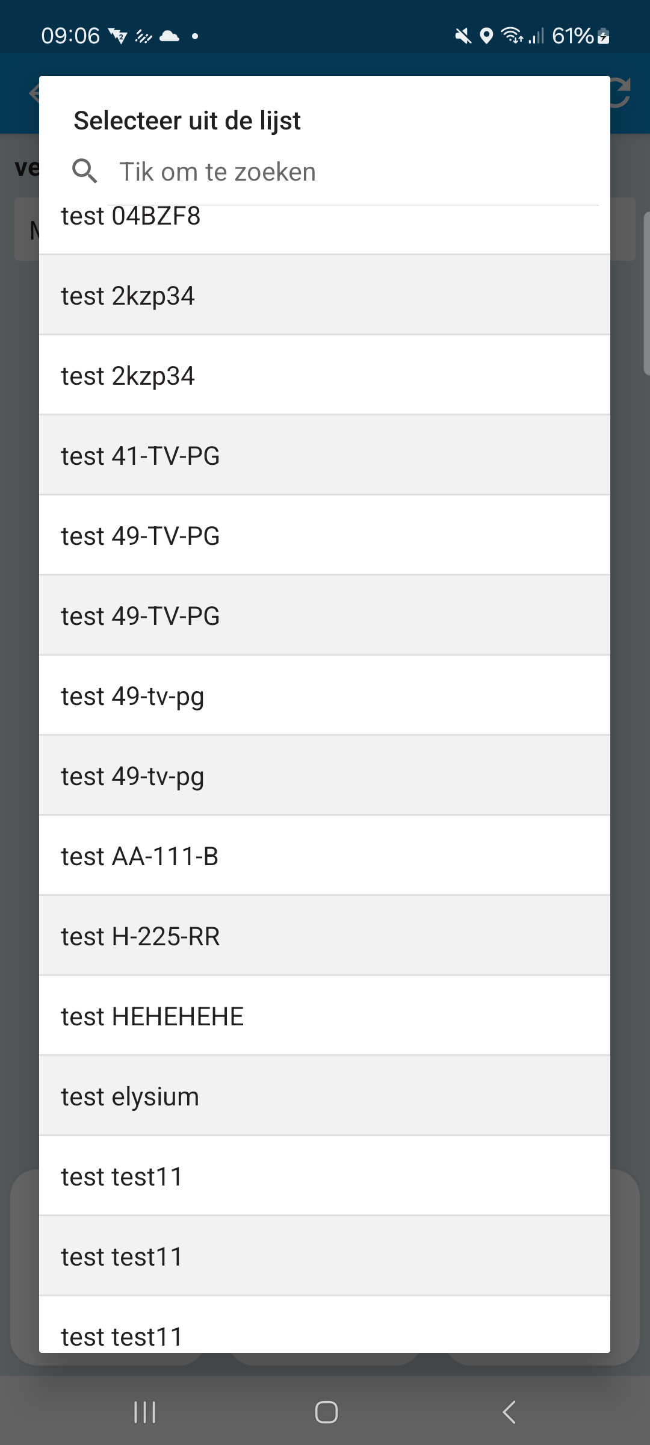Tap the muted sound status icon
This screenshot has height=1445, width=650.
pyautogui.click(x=462, y=36)
